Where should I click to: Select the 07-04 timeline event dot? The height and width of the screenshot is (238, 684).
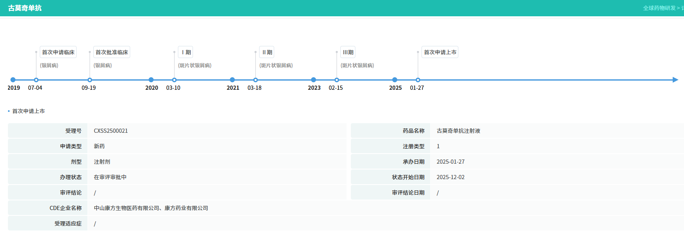36,80
